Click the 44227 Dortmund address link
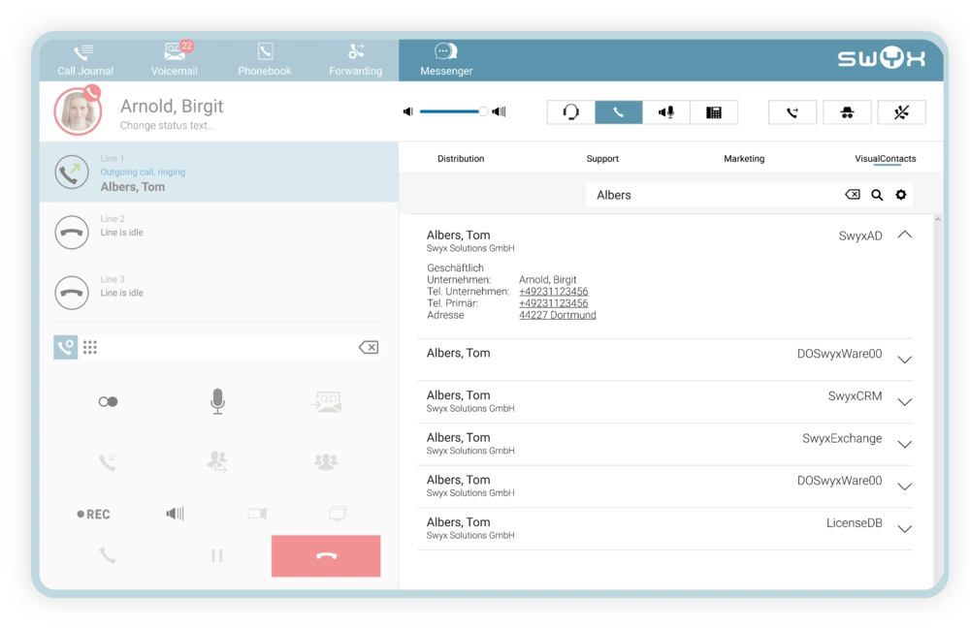This screenshot has height=629, width=970. tap(558, 315)
